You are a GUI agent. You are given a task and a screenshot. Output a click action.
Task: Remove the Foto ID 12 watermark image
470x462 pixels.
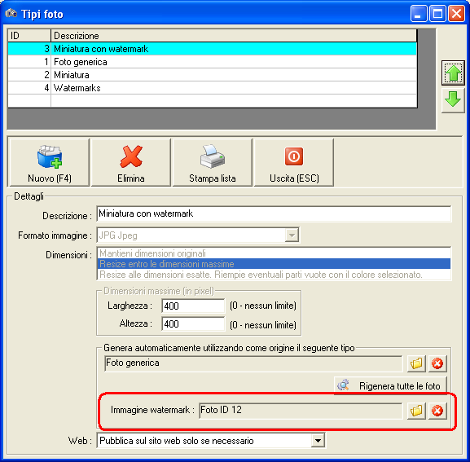pos(437,411)
